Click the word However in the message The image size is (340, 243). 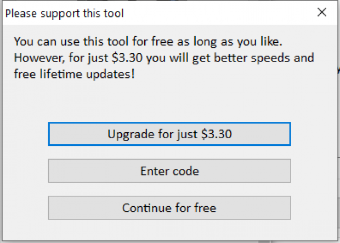pos(39,58)
